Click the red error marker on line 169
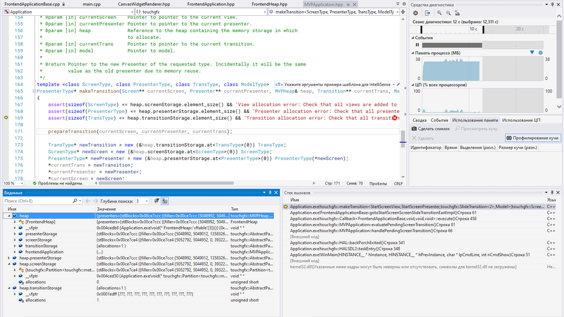This screenshot has height=317, width=564. pyautogui.click(x=395, y=118)
